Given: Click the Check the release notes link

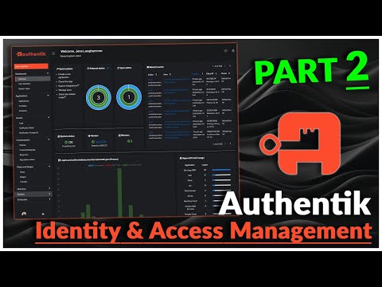Looking at the screenshot, I should click(67, 96).
